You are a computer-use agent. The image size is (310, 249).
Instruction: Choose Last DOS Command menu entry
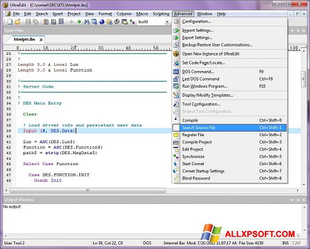tap(230, 79)
